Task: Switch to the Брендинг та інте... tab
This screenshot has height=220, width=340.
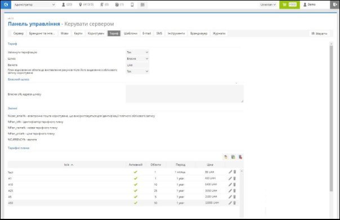Action: (x=42, y=33)
